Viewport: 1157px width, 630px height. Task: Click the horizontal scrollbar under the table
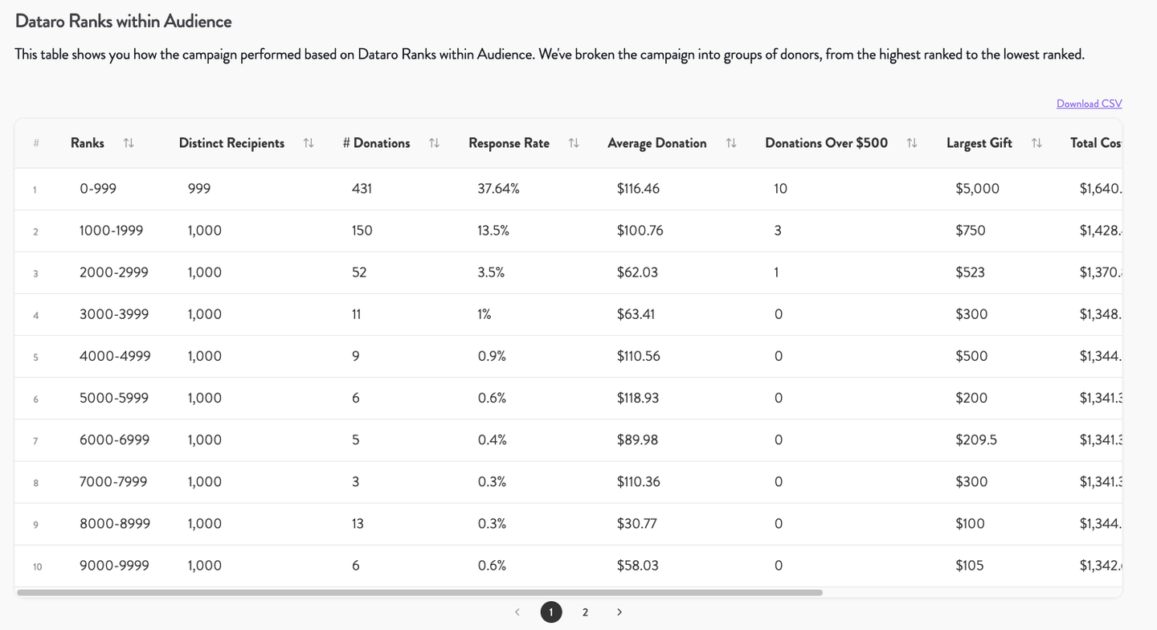tap(419, 593)
